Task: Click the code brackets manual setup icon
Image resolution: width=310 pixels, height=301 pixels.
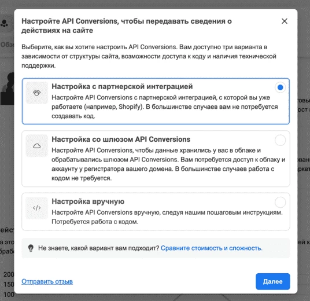Action: click(x=37, y=208)
